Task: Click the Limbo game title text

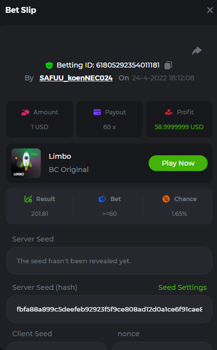Action: [x=60, y=156]
